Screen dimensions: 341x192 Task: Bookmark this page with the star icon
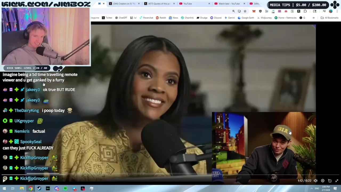[x=245, y=11]
